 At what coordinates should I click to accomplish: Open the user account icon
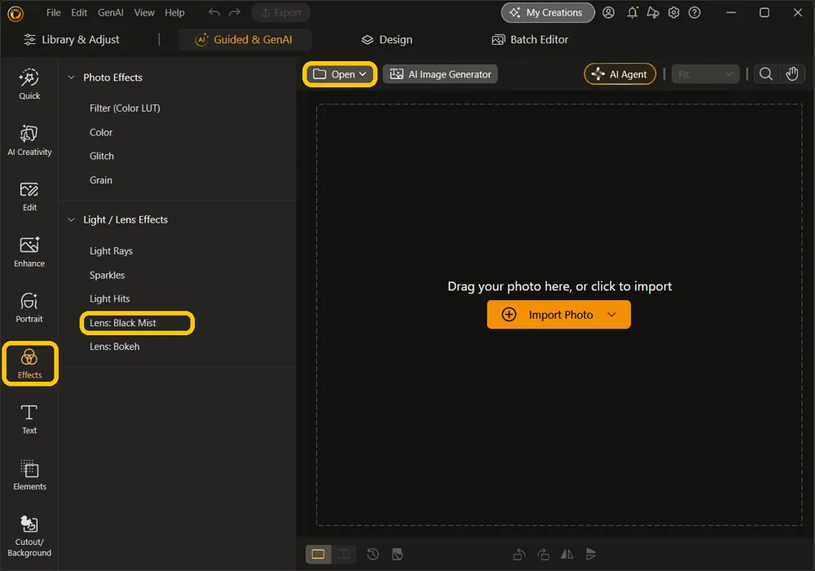click(x=608, y=12)
